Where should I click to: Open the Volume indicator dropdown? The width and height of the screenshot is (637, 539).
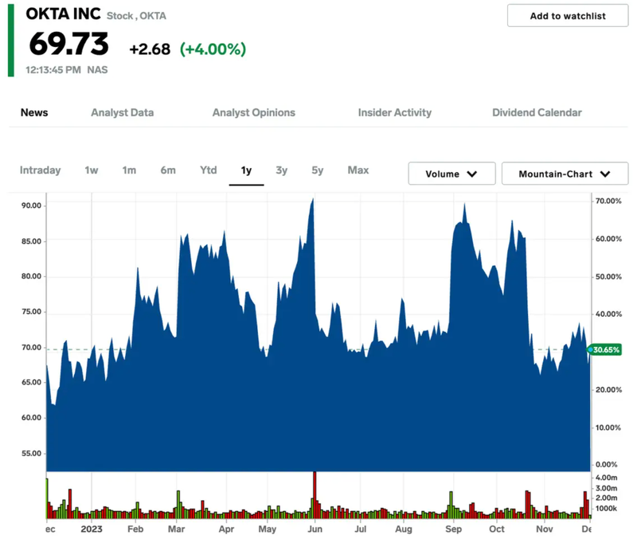(x=451, y=174)
